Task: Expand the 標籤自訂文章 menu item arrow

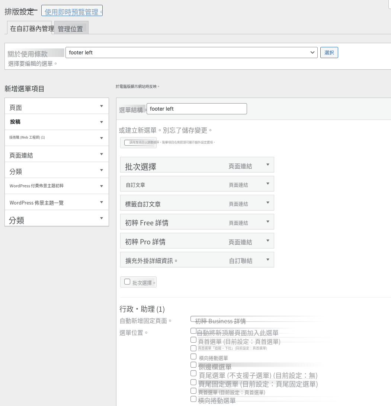Action: point(268,203)
